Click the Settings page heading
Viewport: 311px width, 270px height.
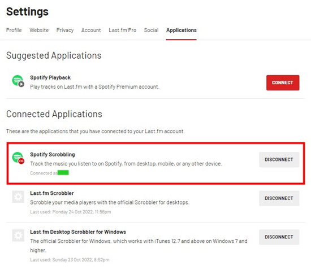[27, 12]
